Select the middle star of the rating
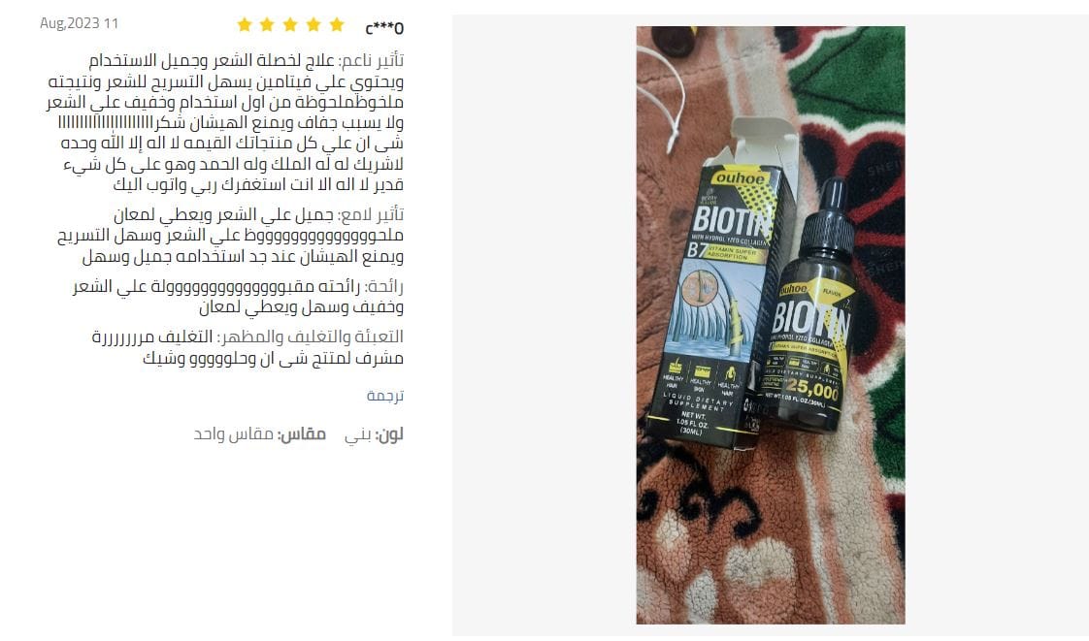This screenshot has height=641, width=1089. pyautogui.click(x=290, y=25)
